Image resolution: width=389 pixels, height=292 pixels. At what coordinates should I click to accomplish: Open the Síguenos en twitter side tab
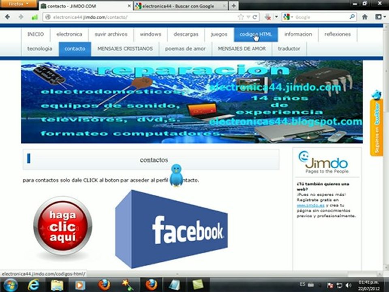(x=377, y=124)
